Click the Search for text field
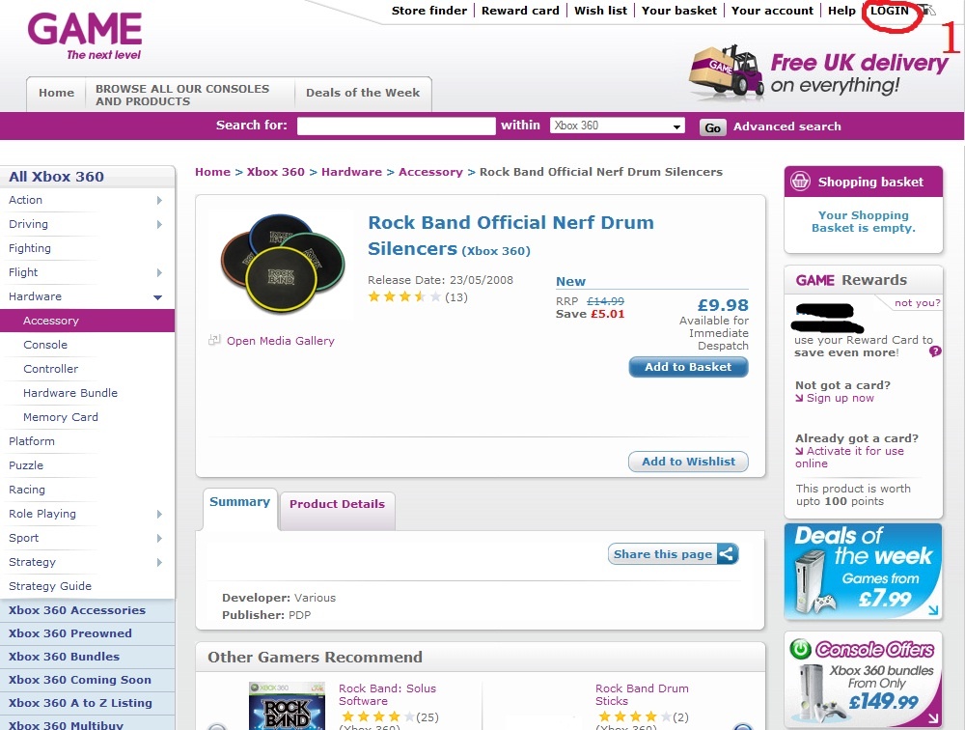Viewport: 965px width, 730px height. (x=397, y=126)
